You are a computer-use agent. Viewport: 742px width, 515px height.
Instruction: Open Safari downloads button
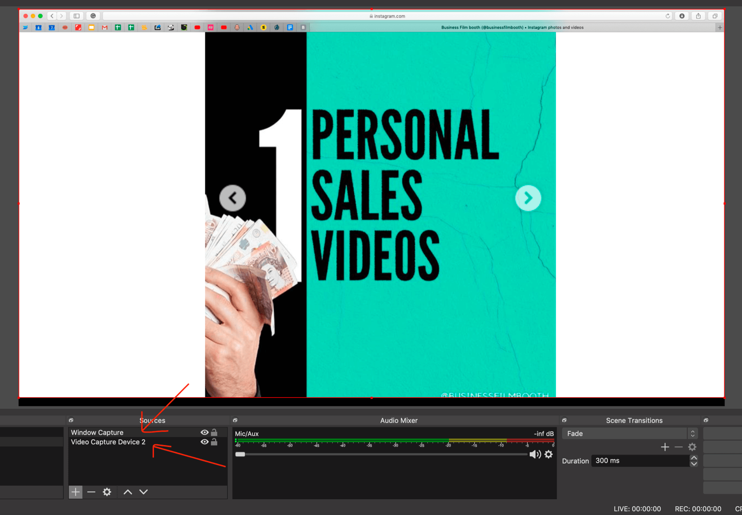tap(682, 16)
